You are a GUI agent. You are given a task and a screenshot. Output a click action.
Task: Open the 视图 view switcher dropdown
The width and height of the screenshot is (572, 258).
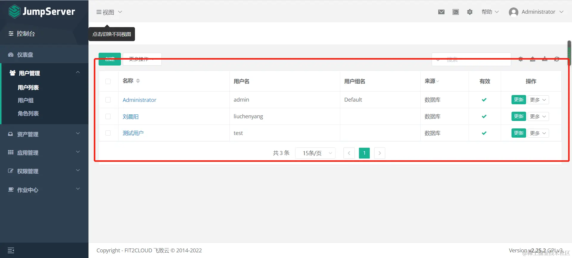(x=109, y=12)
